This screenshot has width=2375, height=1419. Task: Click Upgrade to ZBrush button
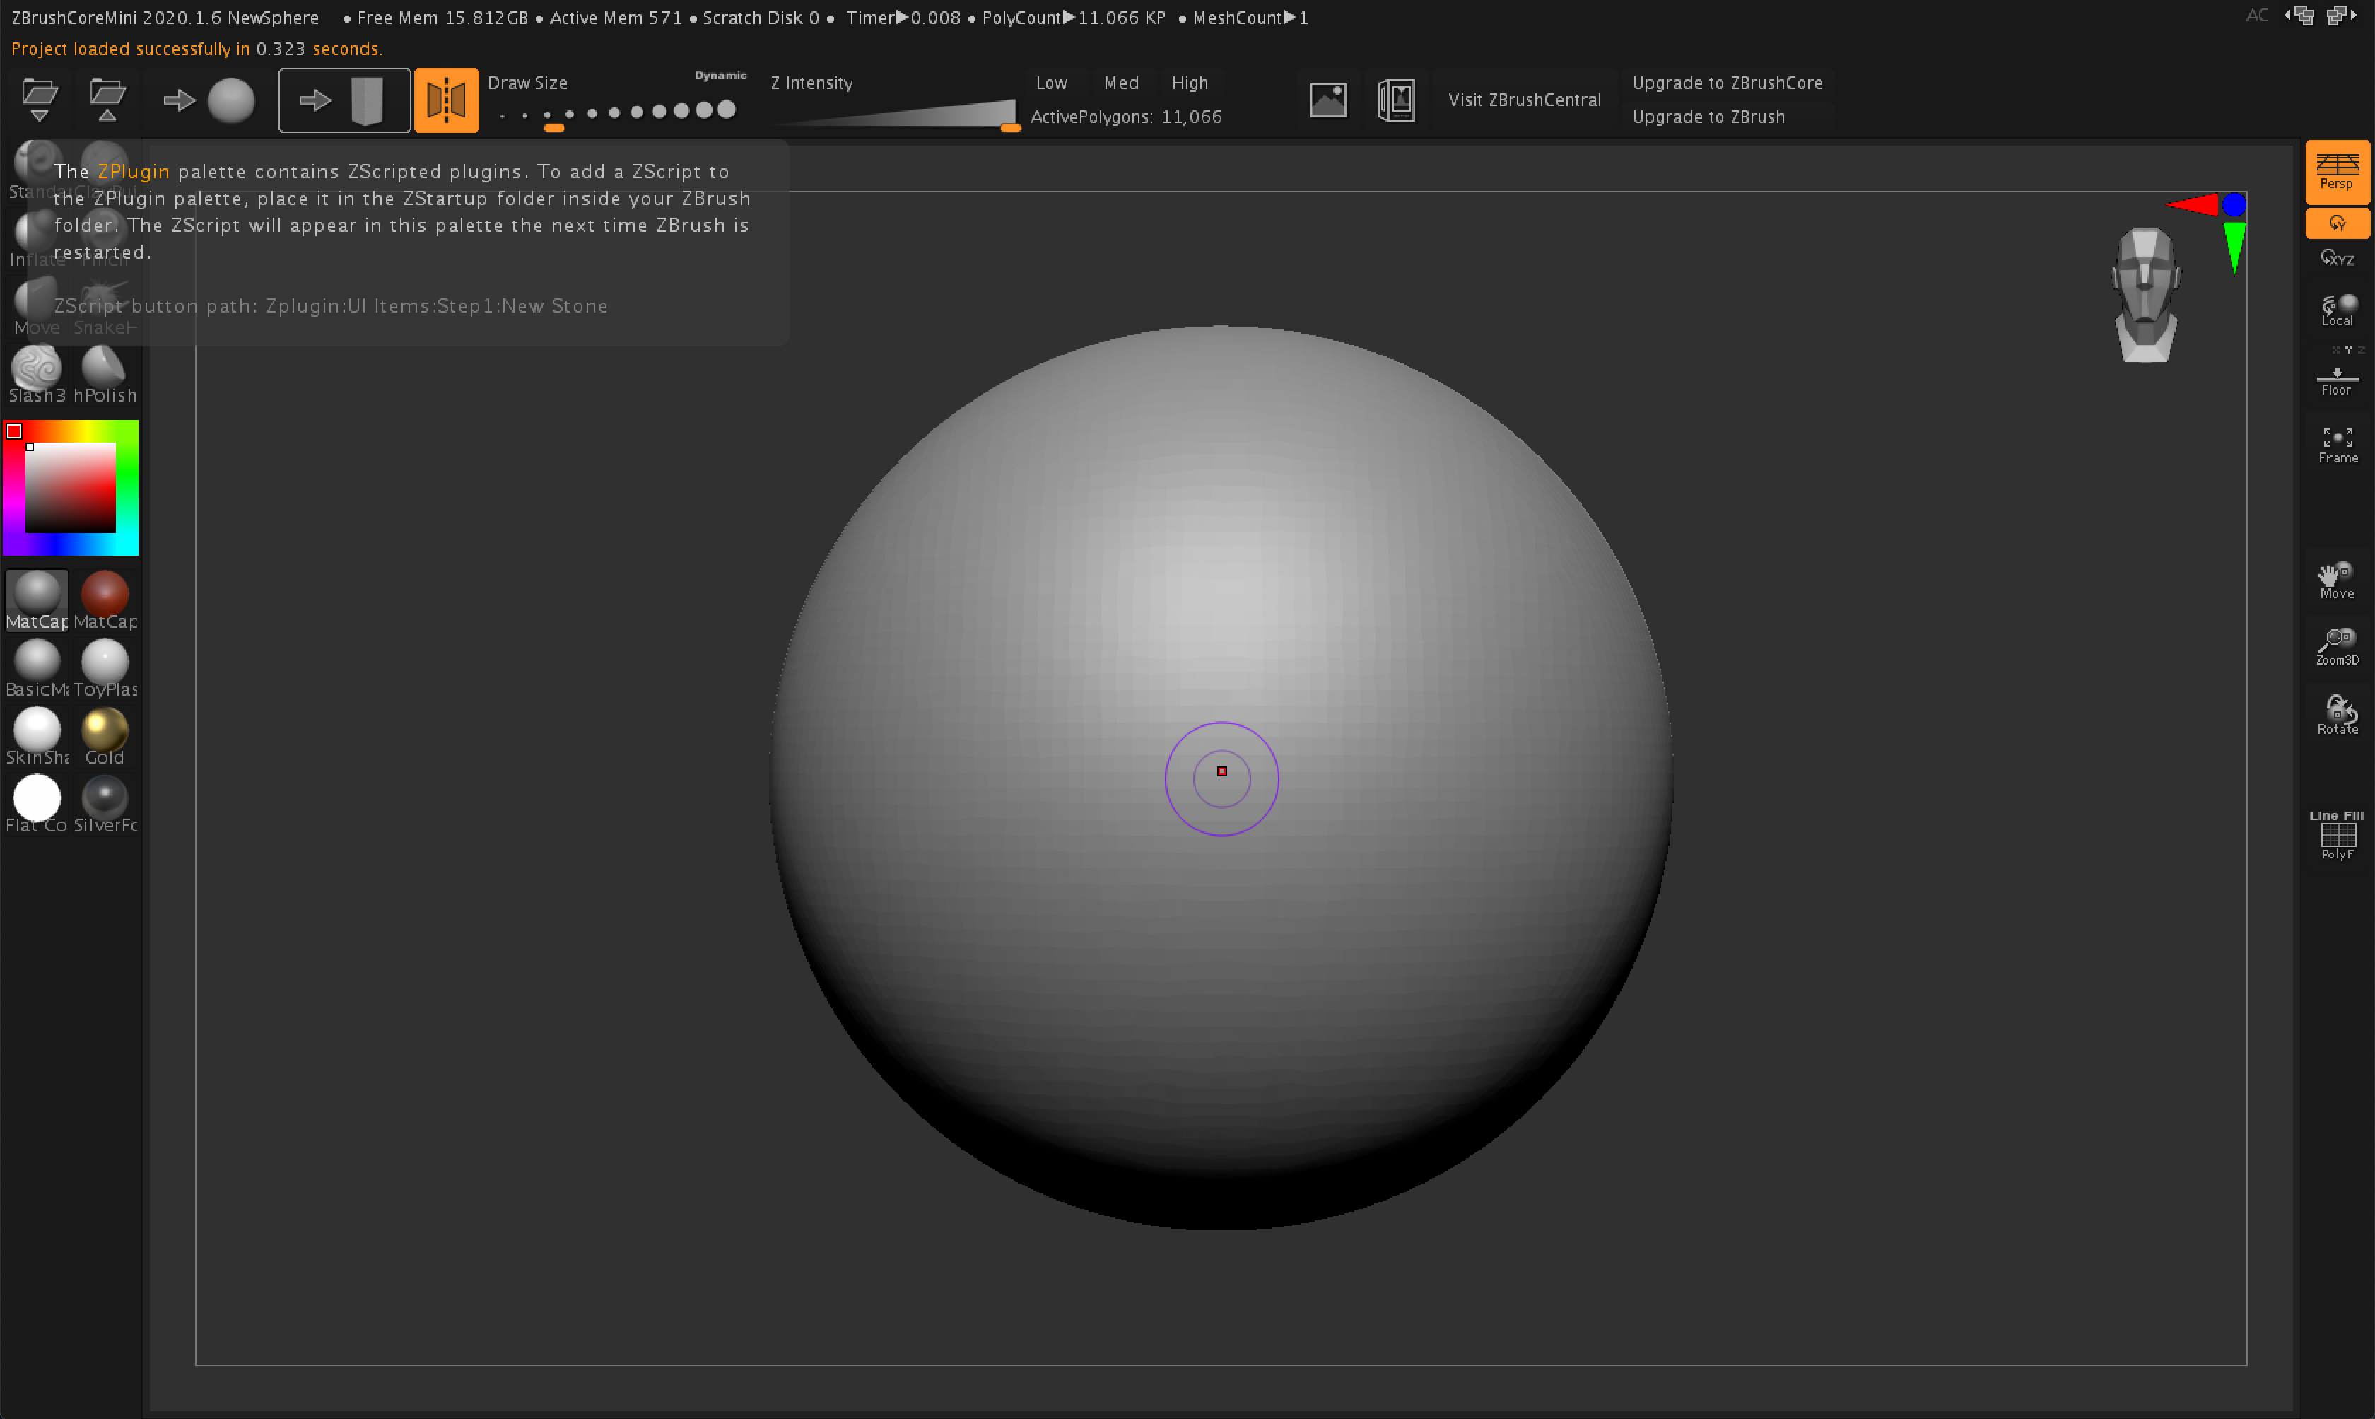click(1708, 117)
